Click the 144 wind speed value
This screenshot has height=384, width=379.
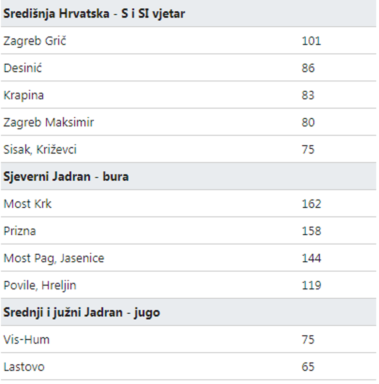(x=311, y=258)
